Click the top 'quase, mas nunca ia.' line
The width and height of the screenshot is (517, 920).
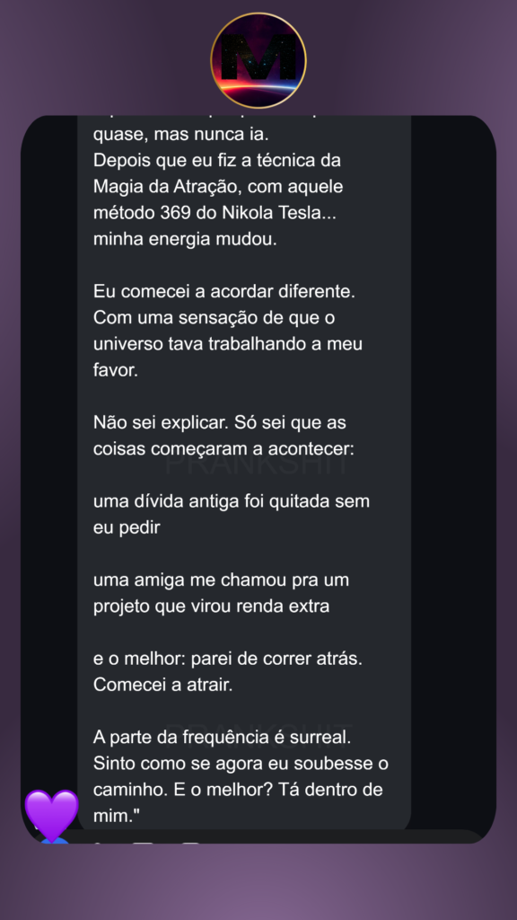(x=180, y=135)
